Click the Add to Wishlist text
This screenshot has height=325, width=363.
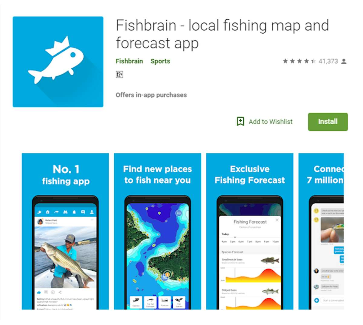(x=271, y=122)
